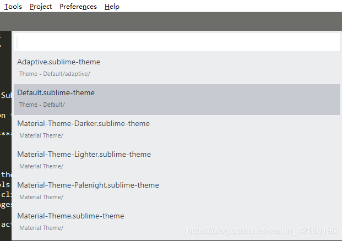Open the Help menu
Image resolution: width=342 pixels, height=241 pixels.
click(112, 7)
